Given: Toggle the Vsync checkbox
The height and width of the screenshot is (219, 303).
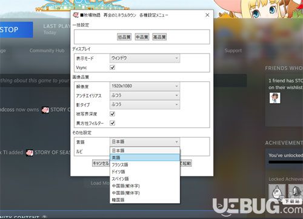Looking at the screenshot, I should tap(112, 67).
